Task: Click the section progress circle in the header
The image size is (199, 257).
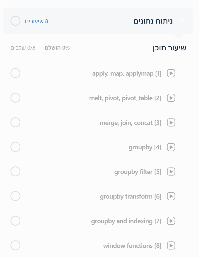Action: coord(15,21)
